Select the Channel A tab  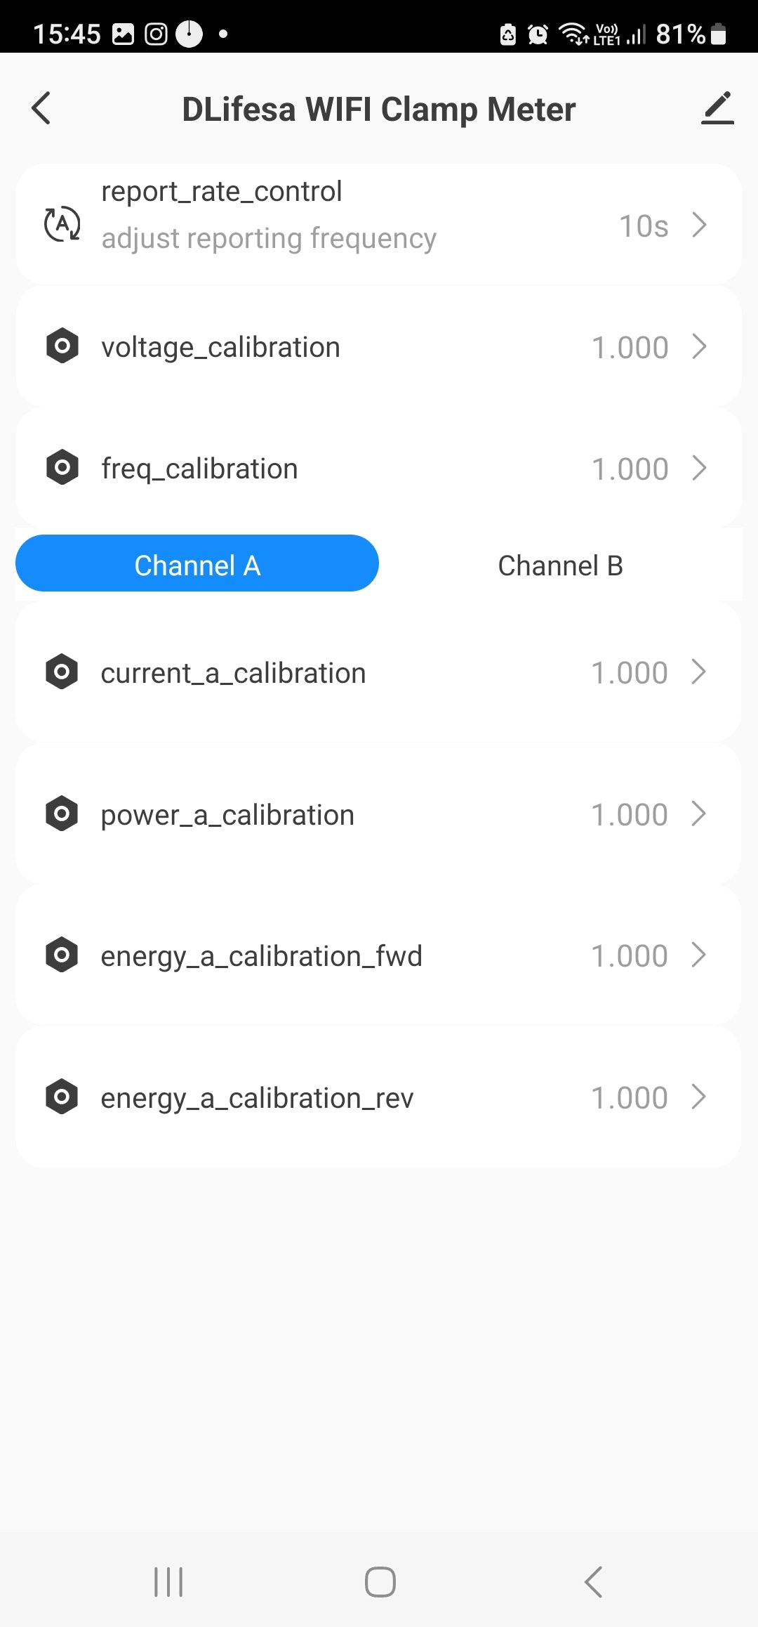(x=197, y=564)
